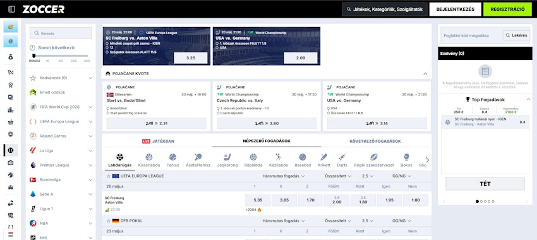Open GG/NG dropdown in the DFB Pokal row
The image size is (537, 240).
tap(401, 221)
